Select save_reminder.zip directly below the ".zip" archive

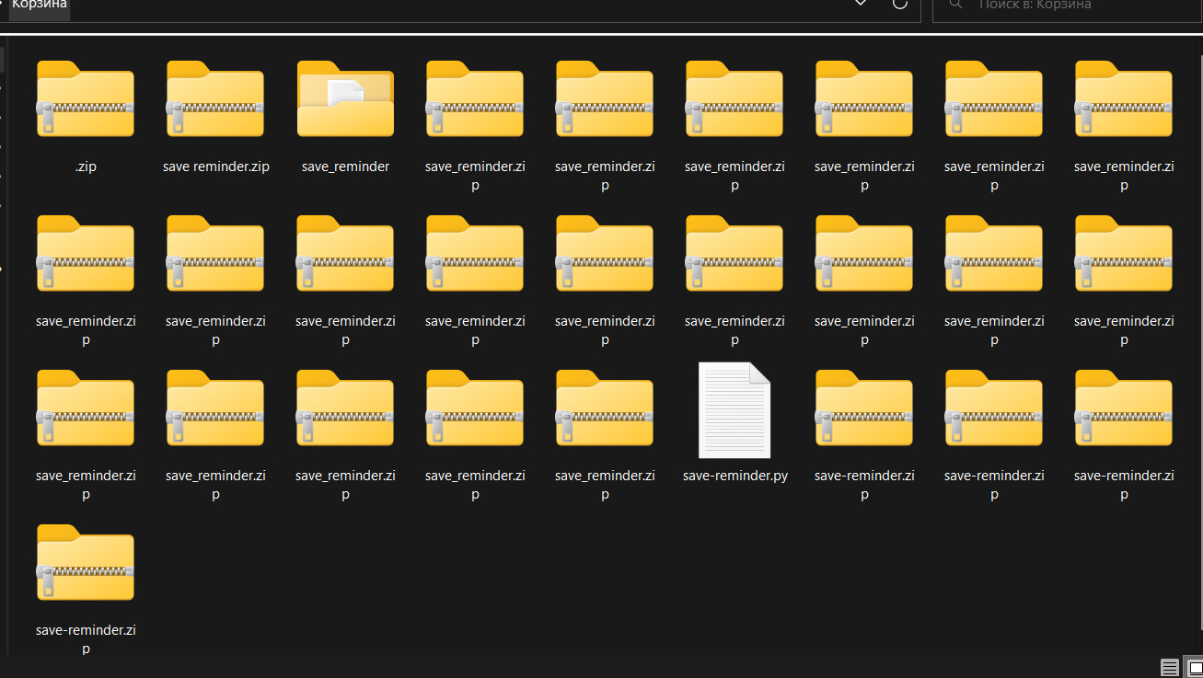(86, 255)
